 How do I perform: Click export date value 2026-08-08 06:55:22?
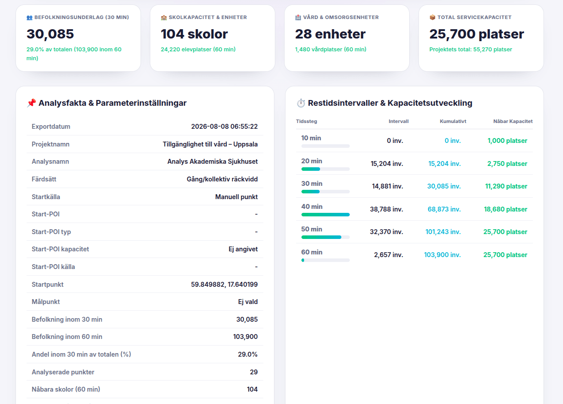coord(224,127)
